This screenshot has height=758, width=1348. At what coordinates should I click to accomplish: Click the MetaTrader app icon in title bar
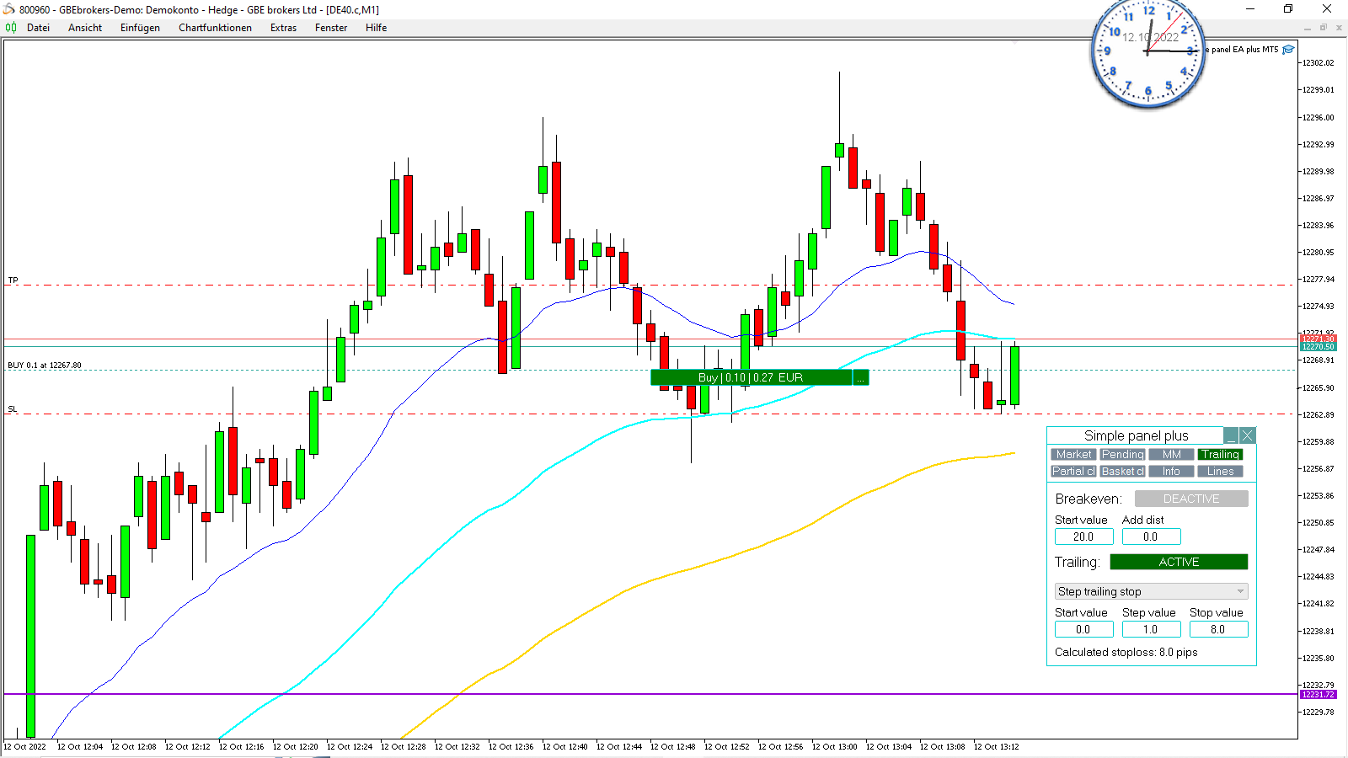click(9, 9)
